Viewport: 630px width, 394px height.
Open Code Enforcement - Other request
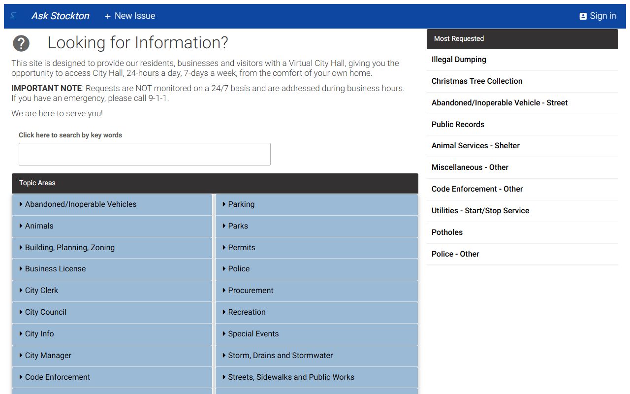522,189
